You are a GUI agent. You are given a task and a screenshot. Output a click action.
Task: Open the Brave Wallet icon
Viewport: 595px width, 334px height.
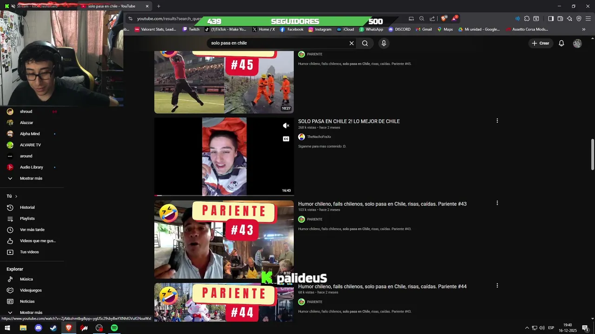point(560,19)
